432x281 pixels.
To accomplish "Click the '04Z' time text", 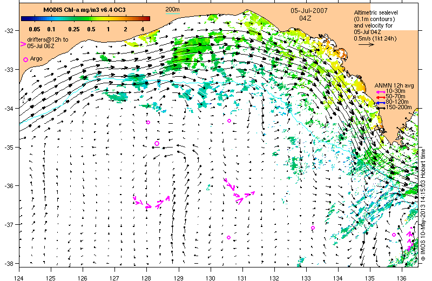I will (x=305, y=18).
